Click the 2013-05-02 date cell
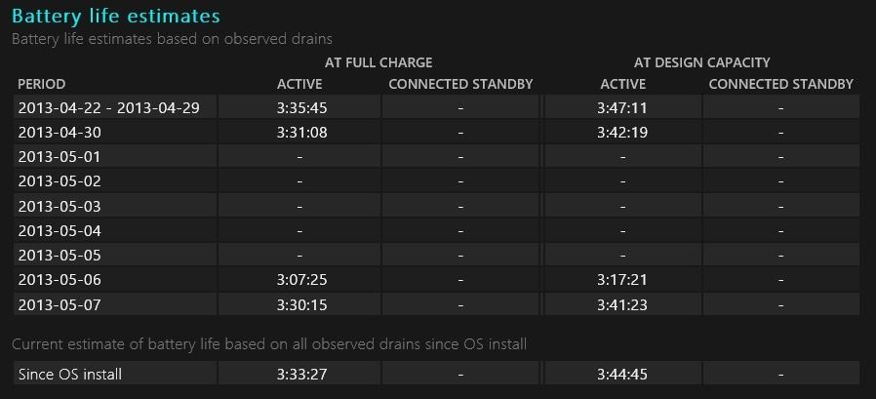 [x=115, y=181]
